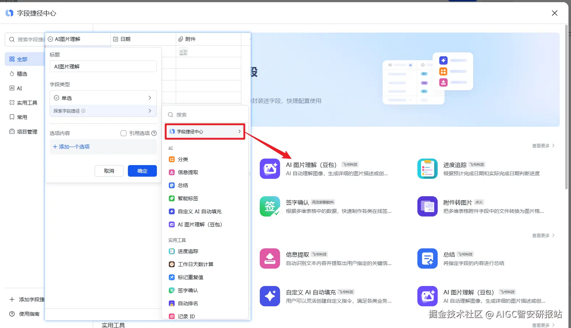Viewport: 571px width, 328px height.
Task: Pick 进度追踪 icon in the dropdown list
Action: click(x=172, y=251)
